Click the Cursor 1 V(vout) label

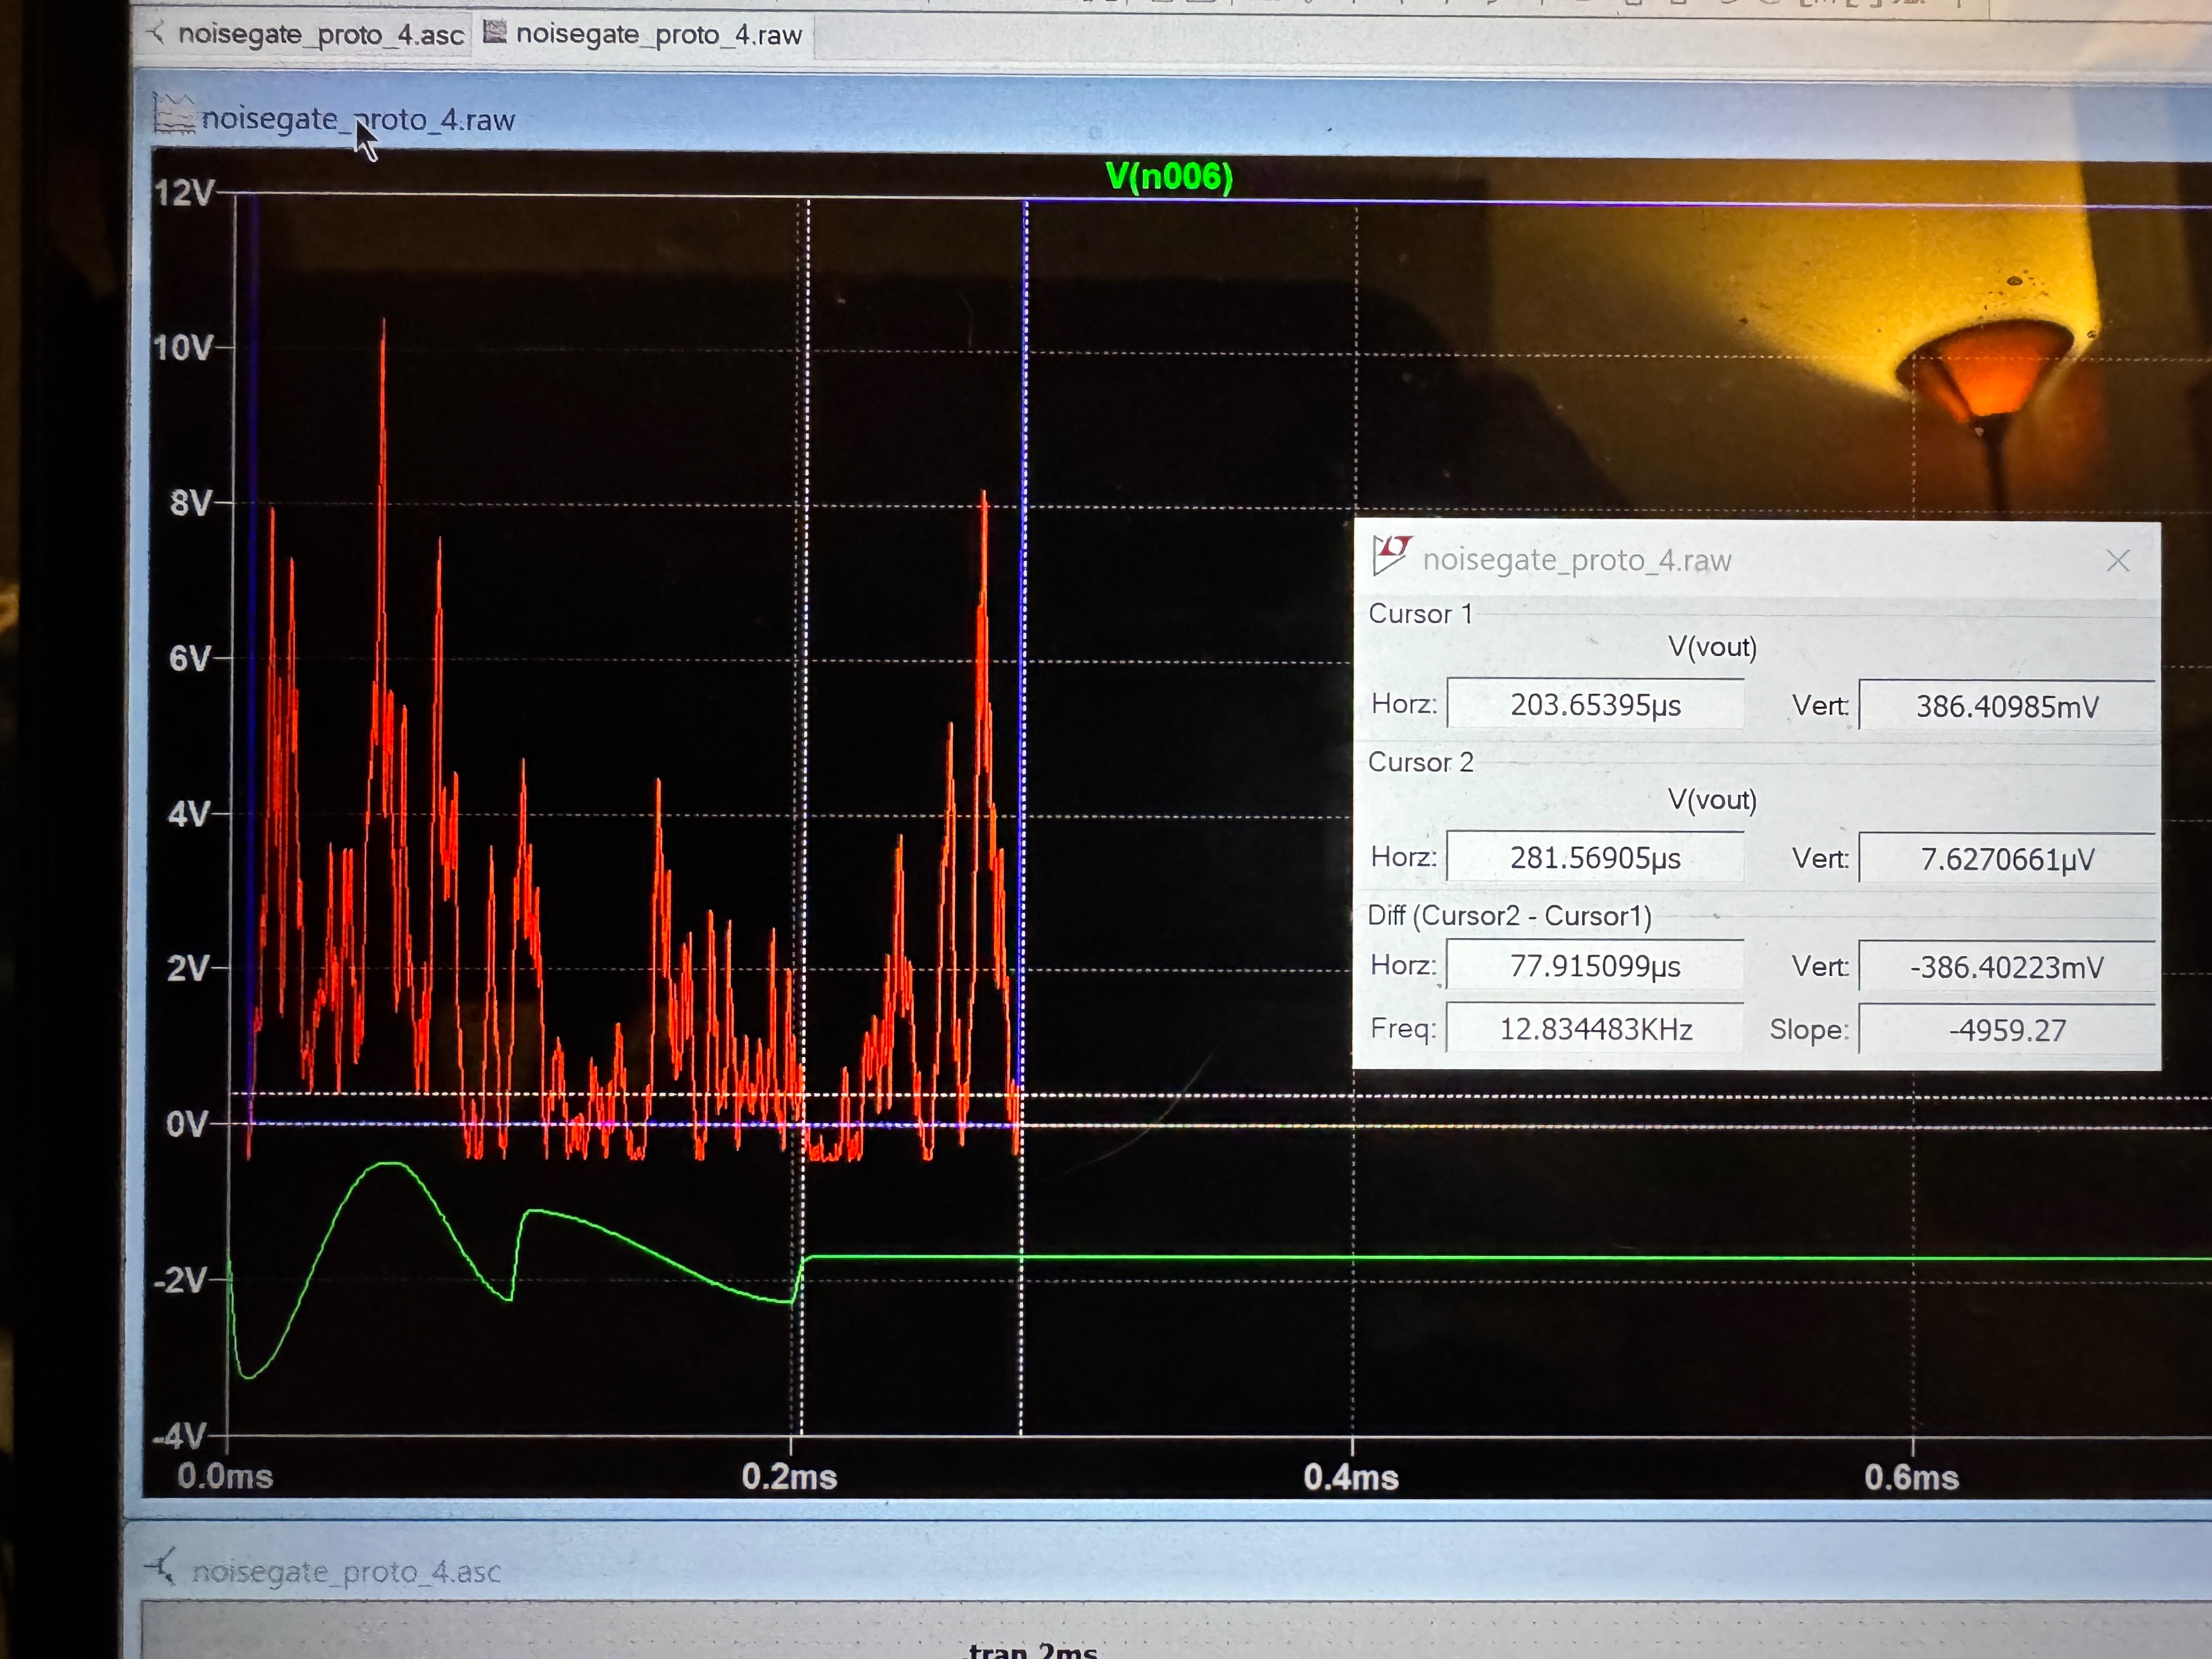[x=1712, y=647]
